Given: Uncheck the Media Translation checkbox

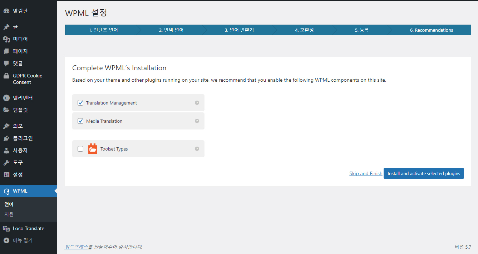Looking at the screenshot, I should point(80,121).
